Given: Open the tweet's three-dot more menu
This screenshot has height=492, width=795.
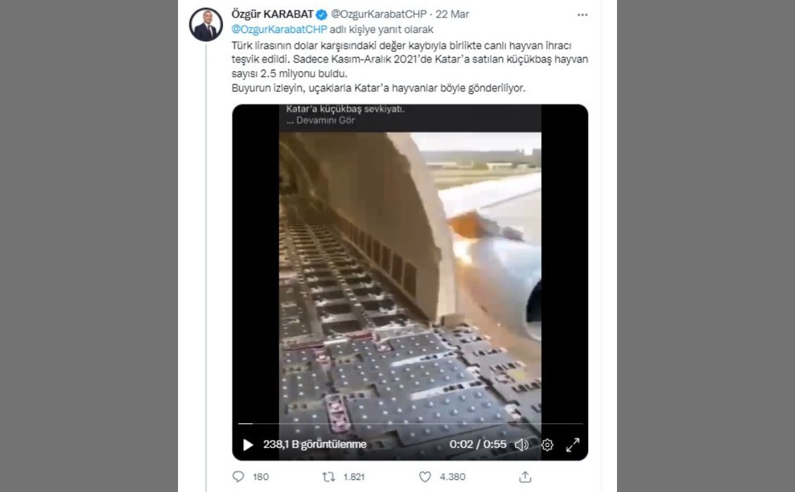Looking at the screenshot, I should (582, 14).
